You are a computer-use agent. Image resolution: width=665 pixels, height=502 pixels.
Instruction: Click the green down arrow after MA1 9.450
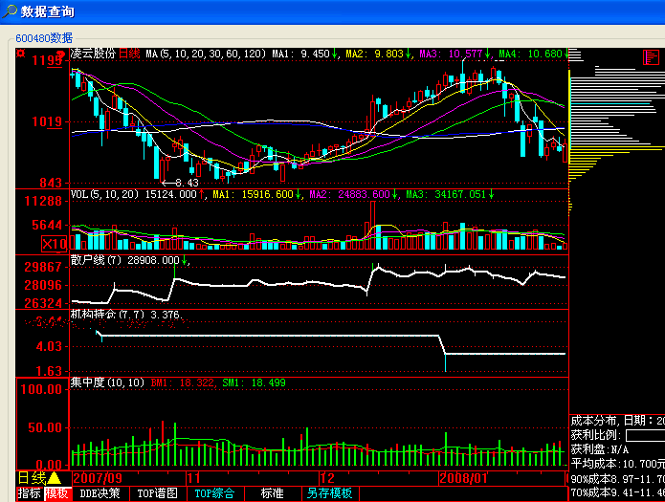pos(335,55)
